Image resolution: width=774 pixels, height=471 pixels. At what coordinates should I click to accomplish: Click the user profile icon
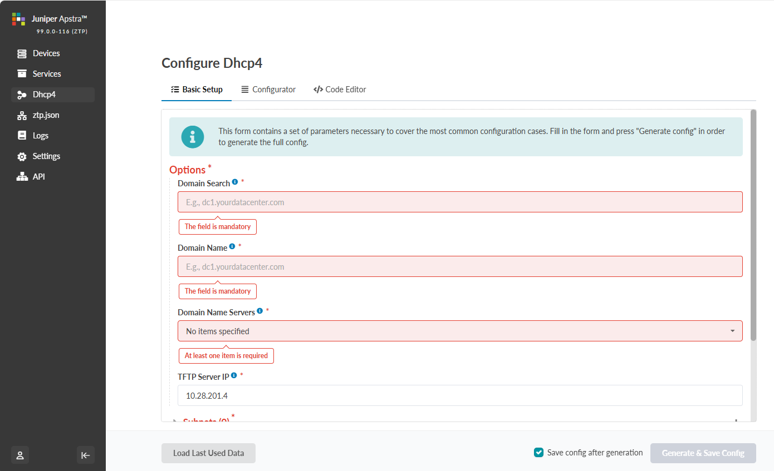[x=20, y=455]
